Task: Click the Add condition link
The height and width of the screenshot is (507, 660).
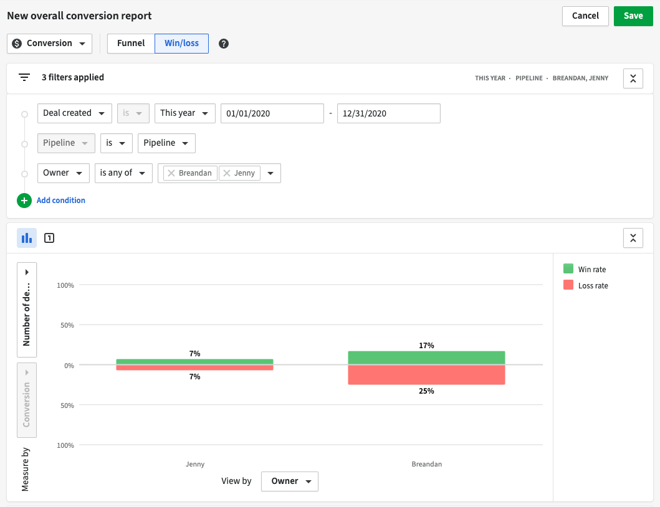Action: pos(60,201)
